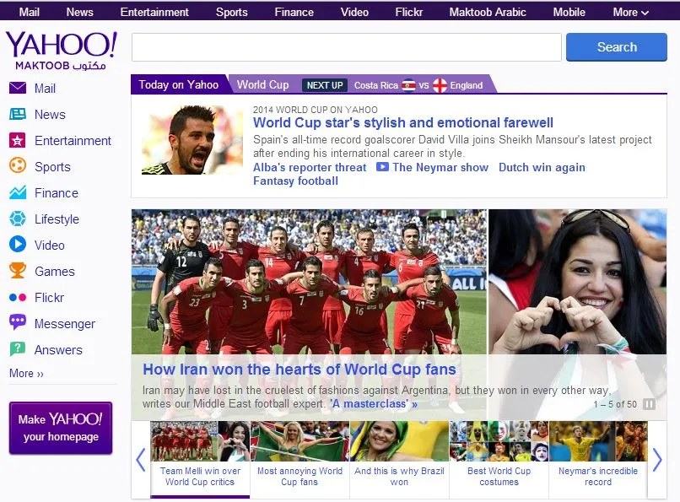This screenshot has width=680, height=502.
Task: Click the Iran team photo
Action: pyautogui.click(x=310, y=282)
